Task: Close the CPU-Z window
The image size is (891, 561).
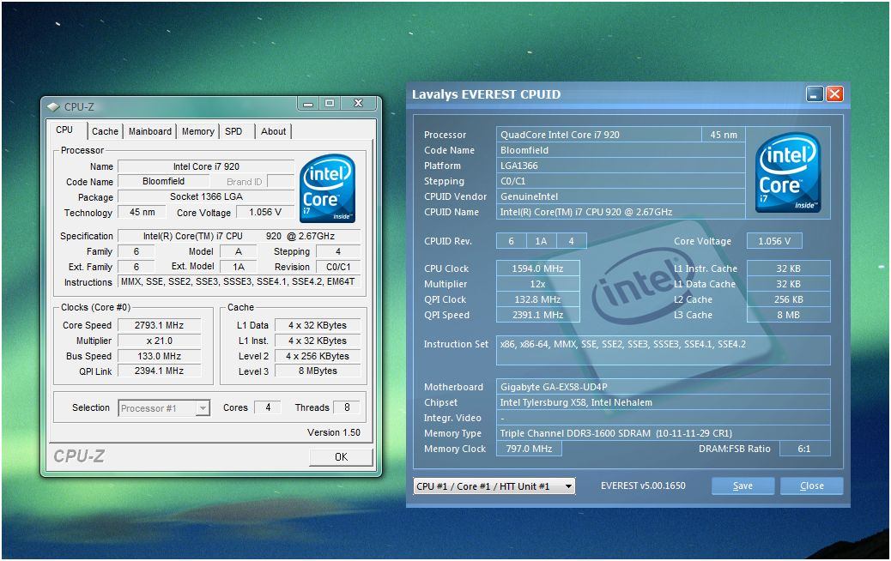Action: [x=358, y=103]
